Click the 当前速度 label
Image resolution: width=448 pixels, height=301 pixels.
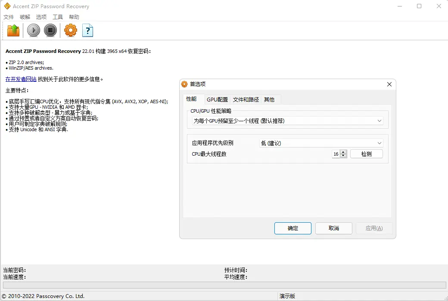coord(15,277)
